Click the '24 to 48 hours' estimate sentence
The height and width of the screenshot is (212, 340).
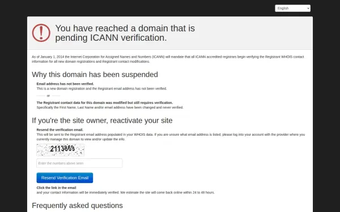click(x=126, y=192)
